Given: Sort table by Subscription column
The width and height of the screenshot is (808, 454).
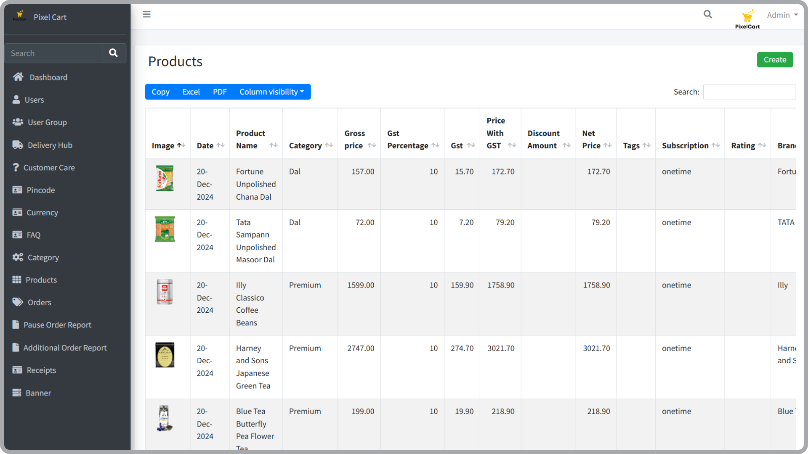Looking at the screenshot, I should (716, 145).
